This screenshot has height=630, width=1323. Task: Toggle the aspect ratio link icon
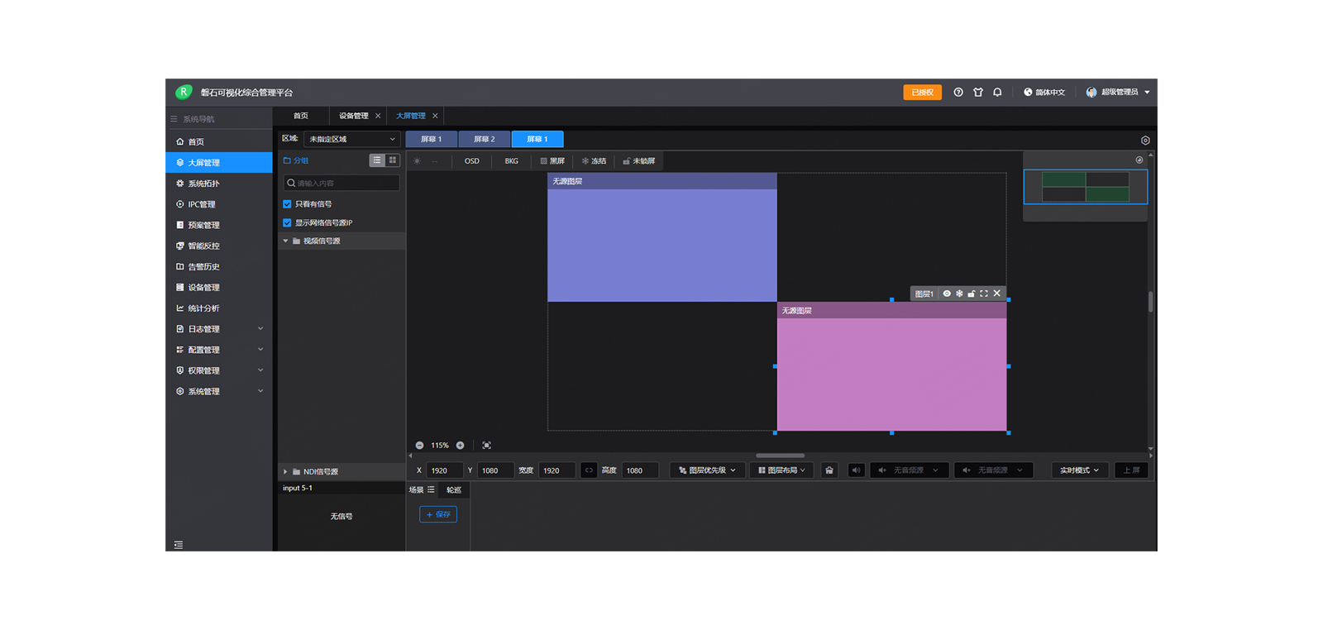click(x=589, y=470)
